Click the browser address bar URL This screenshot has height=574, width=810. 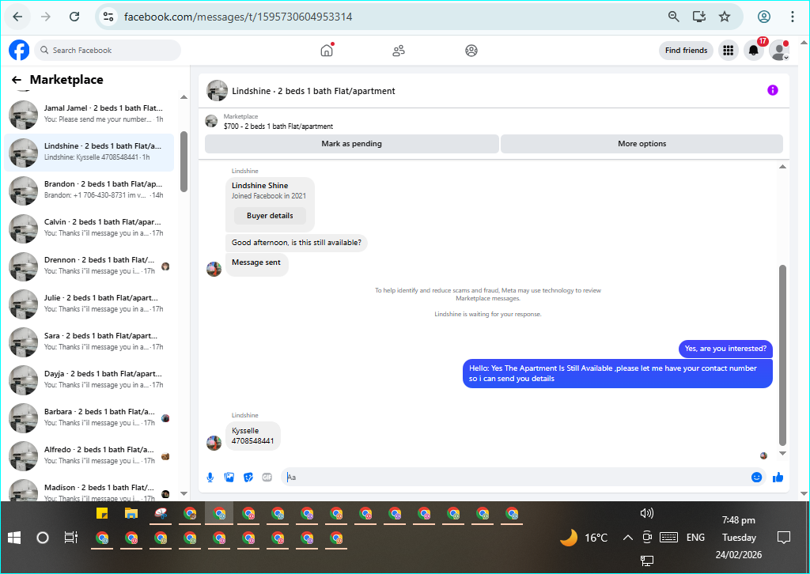point(238,17)
